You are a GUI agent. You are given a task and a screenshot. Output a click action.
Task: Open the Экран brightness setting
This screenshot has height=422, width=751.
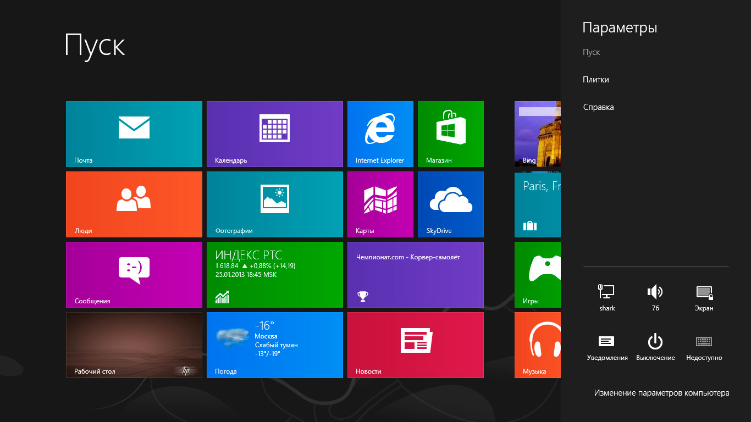[704, 297]
